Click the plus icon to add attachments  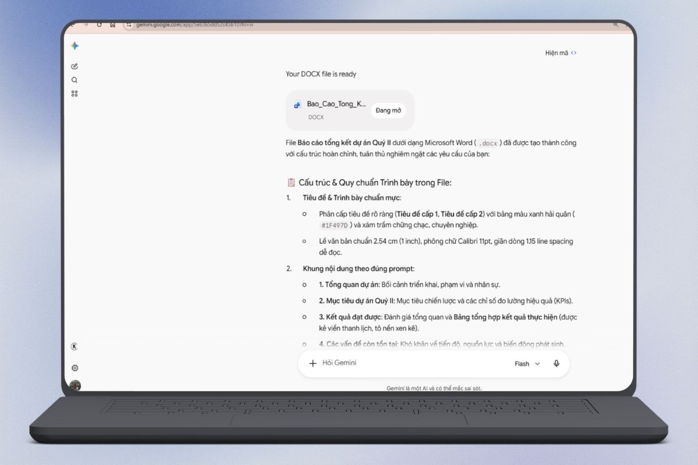(x=312, y=363)
